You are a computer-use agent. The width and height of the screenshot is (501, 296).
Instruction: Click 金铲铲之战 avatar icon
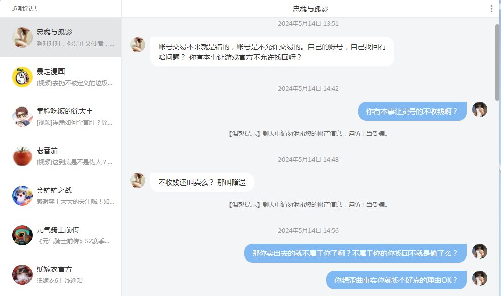pyautogui.click(x=22, y=196)
